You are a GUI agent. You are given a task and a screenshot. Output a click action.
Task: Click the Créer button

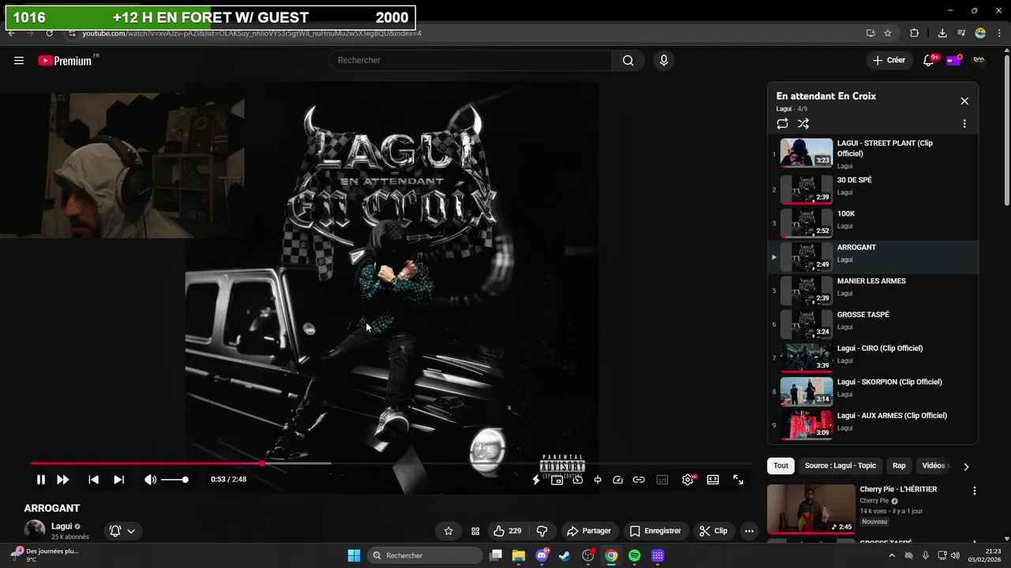pos(889,61)
